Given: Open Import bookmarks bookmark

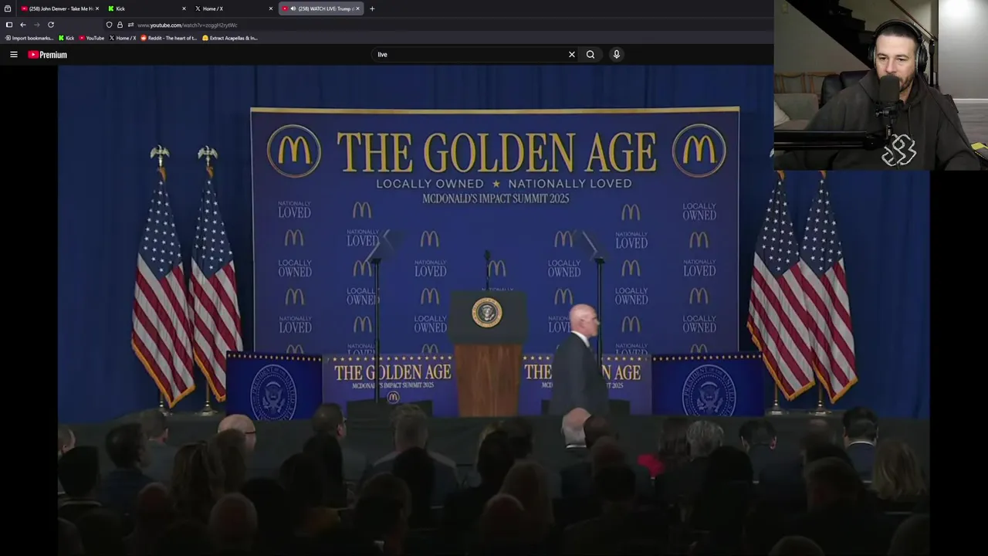Looking at the screenshot, I should [x=29, y=38].
